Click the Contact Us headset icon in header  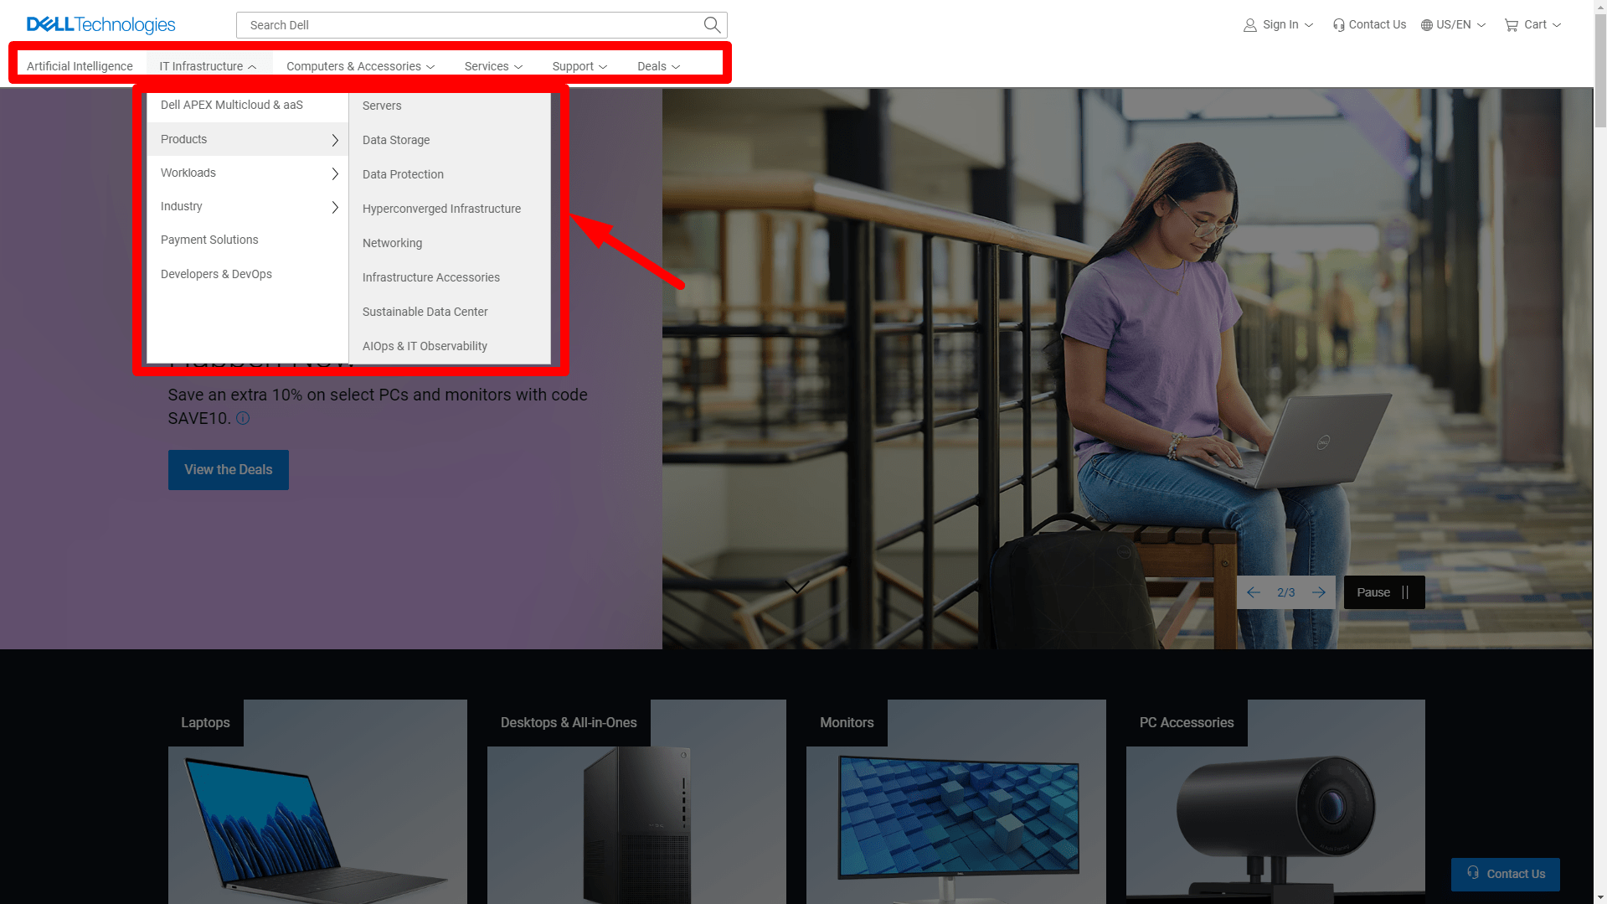tap(1338, 25)
